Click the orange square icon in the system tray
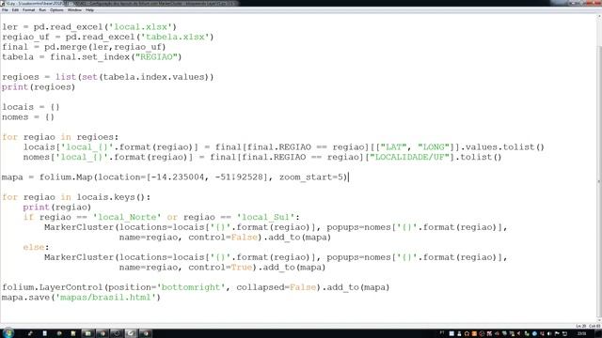This screenshot has width=602, height=338. click(x=474, y=333)
